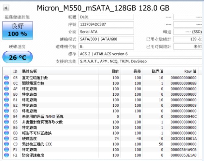Click status orb beside ID C2 temperature
204x161 pixels.
click(x=6, y=139)
